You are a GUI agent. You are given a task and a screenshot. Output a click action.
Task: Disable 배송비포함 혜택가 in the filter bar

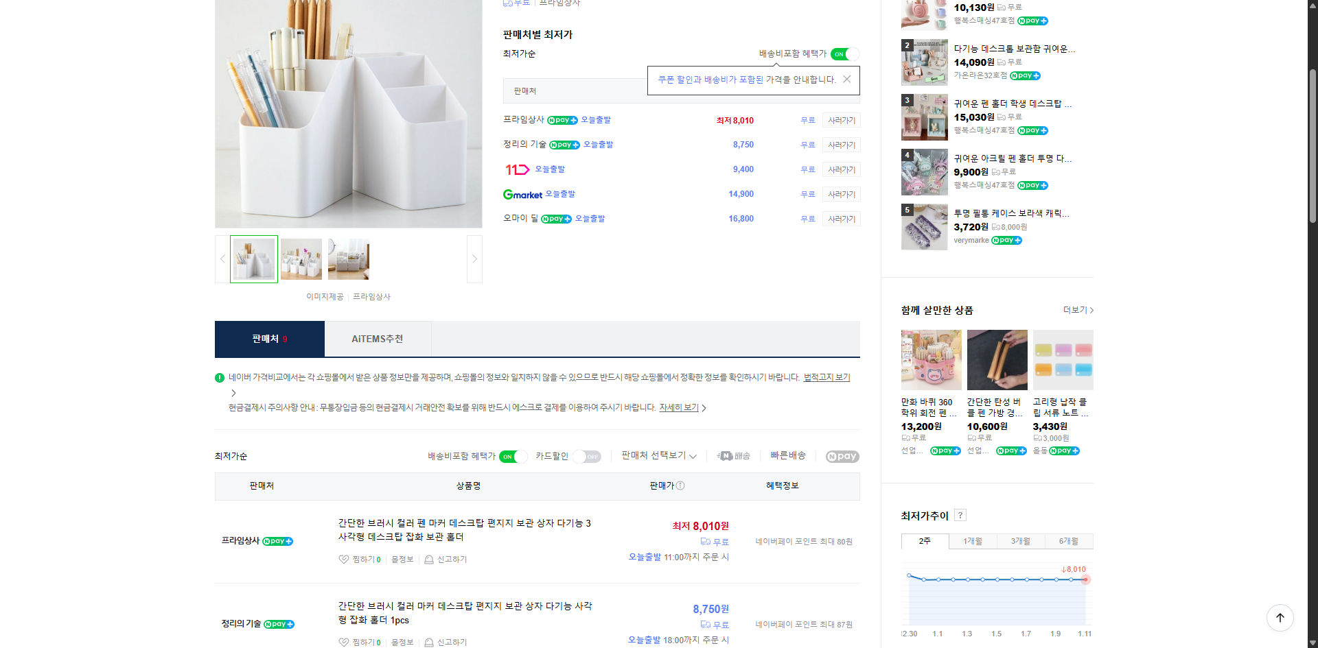pos(513,456)
